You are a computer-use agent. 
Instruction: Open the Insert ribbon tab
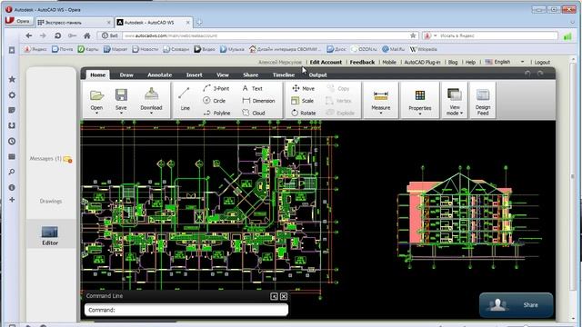pos(194,74)
